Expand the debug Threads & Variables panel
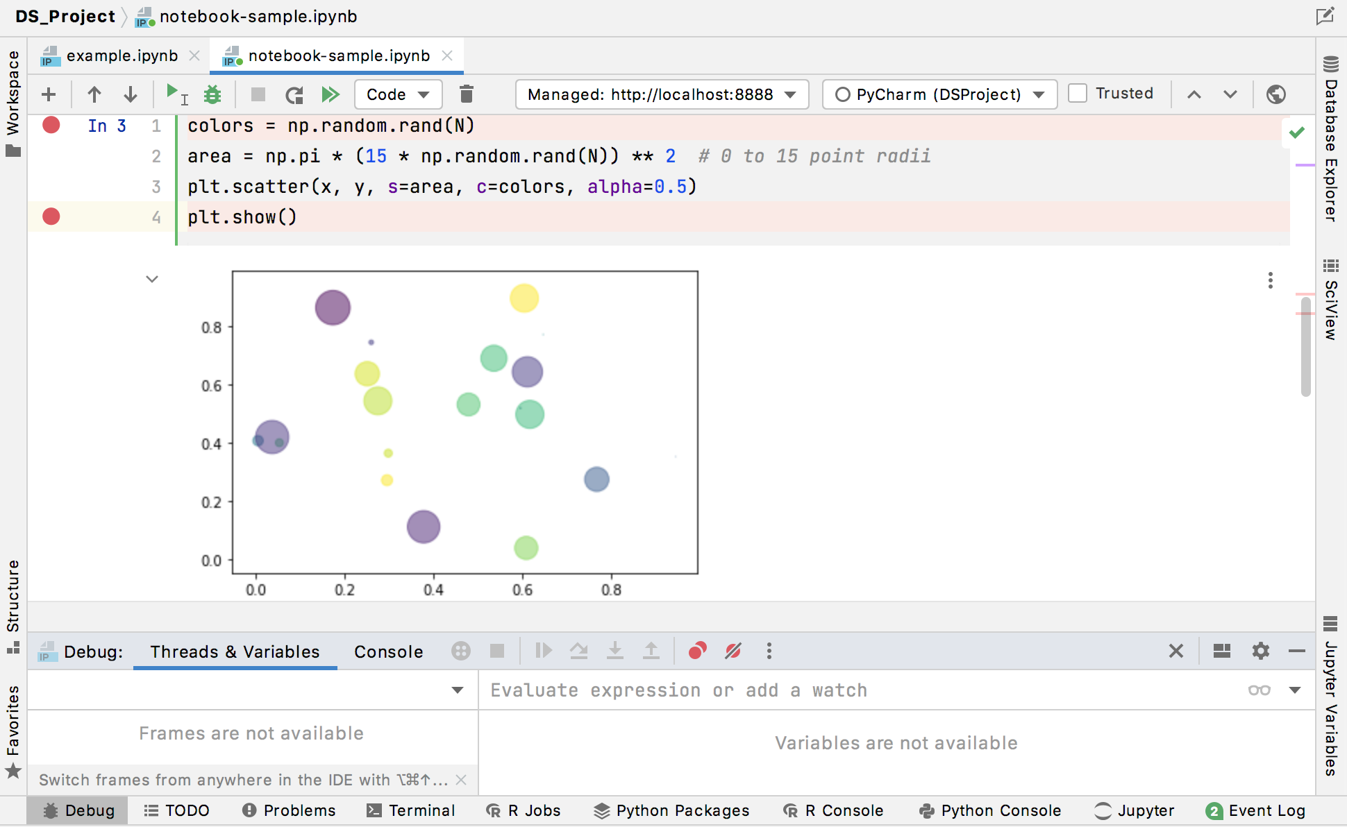 point(236,652)
